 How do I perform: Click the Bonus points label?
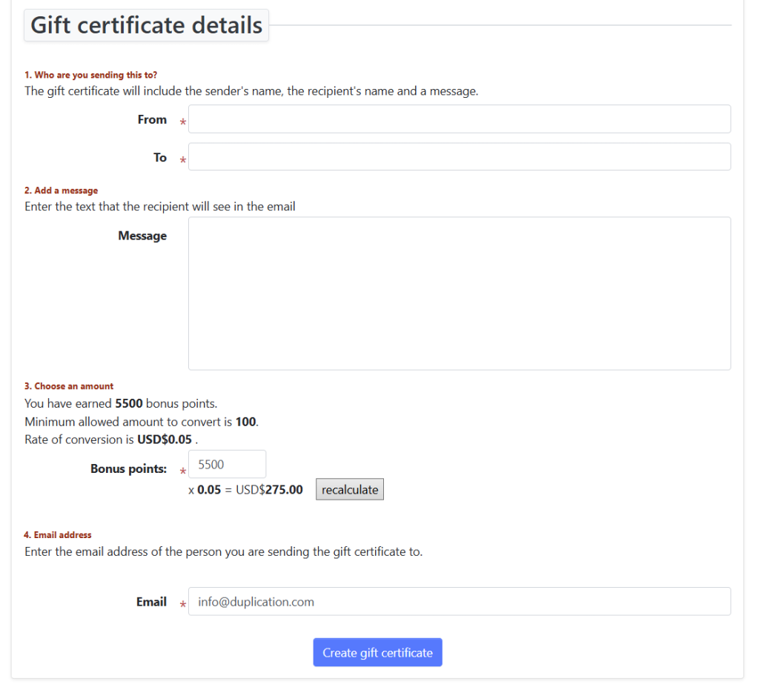point(128,468)
